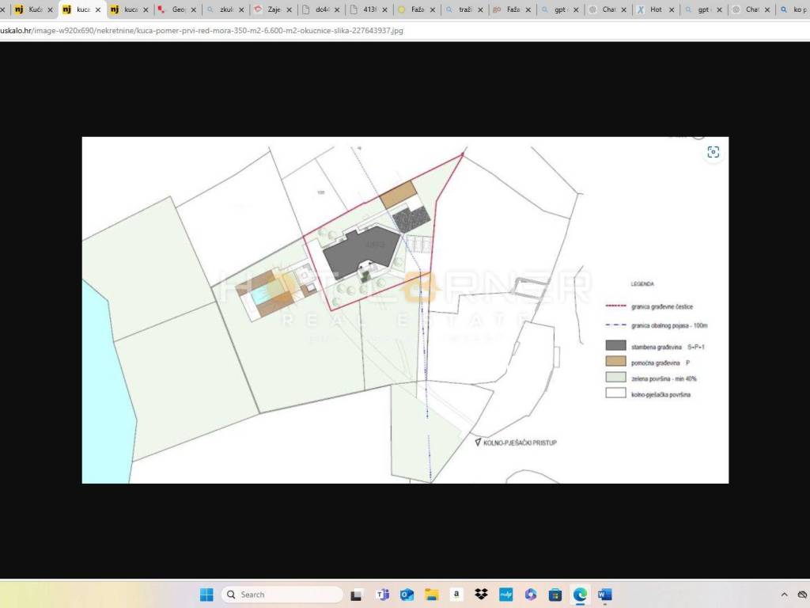Open Microsoft Teams from the taskbar
810x608 pixels.
(382, 595)
